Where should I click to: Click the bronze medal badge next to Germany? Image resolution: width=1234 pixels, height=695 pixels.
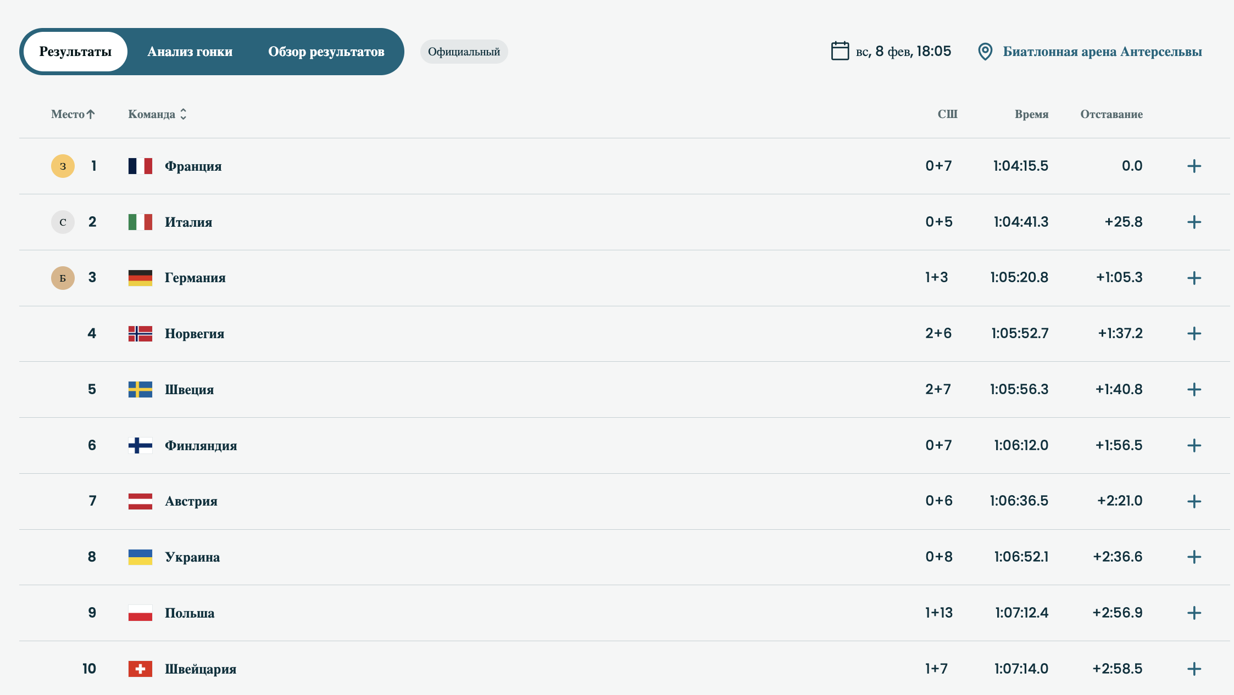tap(63, 278)
